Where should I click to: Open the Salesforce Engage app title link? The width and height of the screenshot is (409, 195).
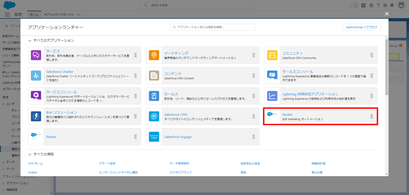178,137
